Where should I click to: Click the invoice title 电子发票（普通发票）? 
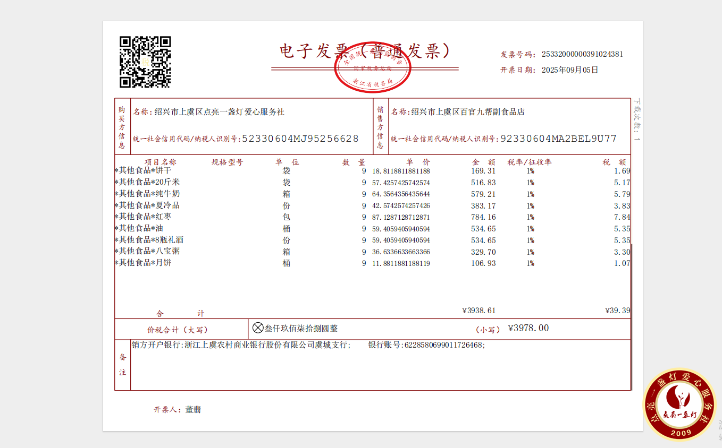coord(365,51)
